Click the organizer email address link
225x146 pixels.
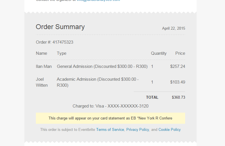click(98, 1)
